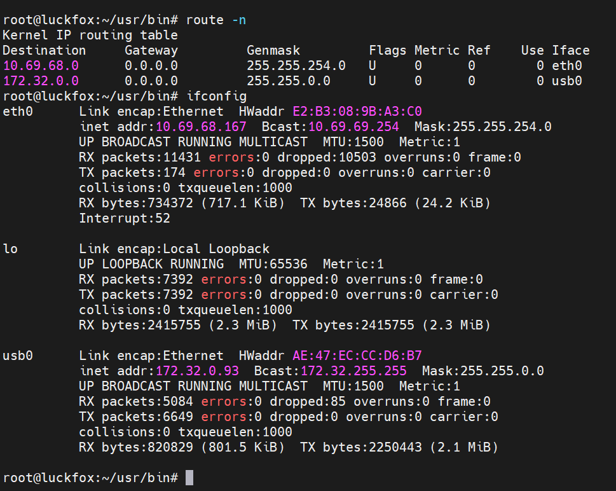The image size is (616, 491).
Task: Click eth0 inet address 10.69.68.167
Action: pos(201,127)
